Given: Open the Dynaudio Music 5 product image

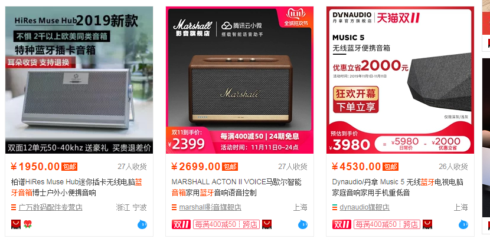Looking at the screenshot, I should [x=400, y=80].
